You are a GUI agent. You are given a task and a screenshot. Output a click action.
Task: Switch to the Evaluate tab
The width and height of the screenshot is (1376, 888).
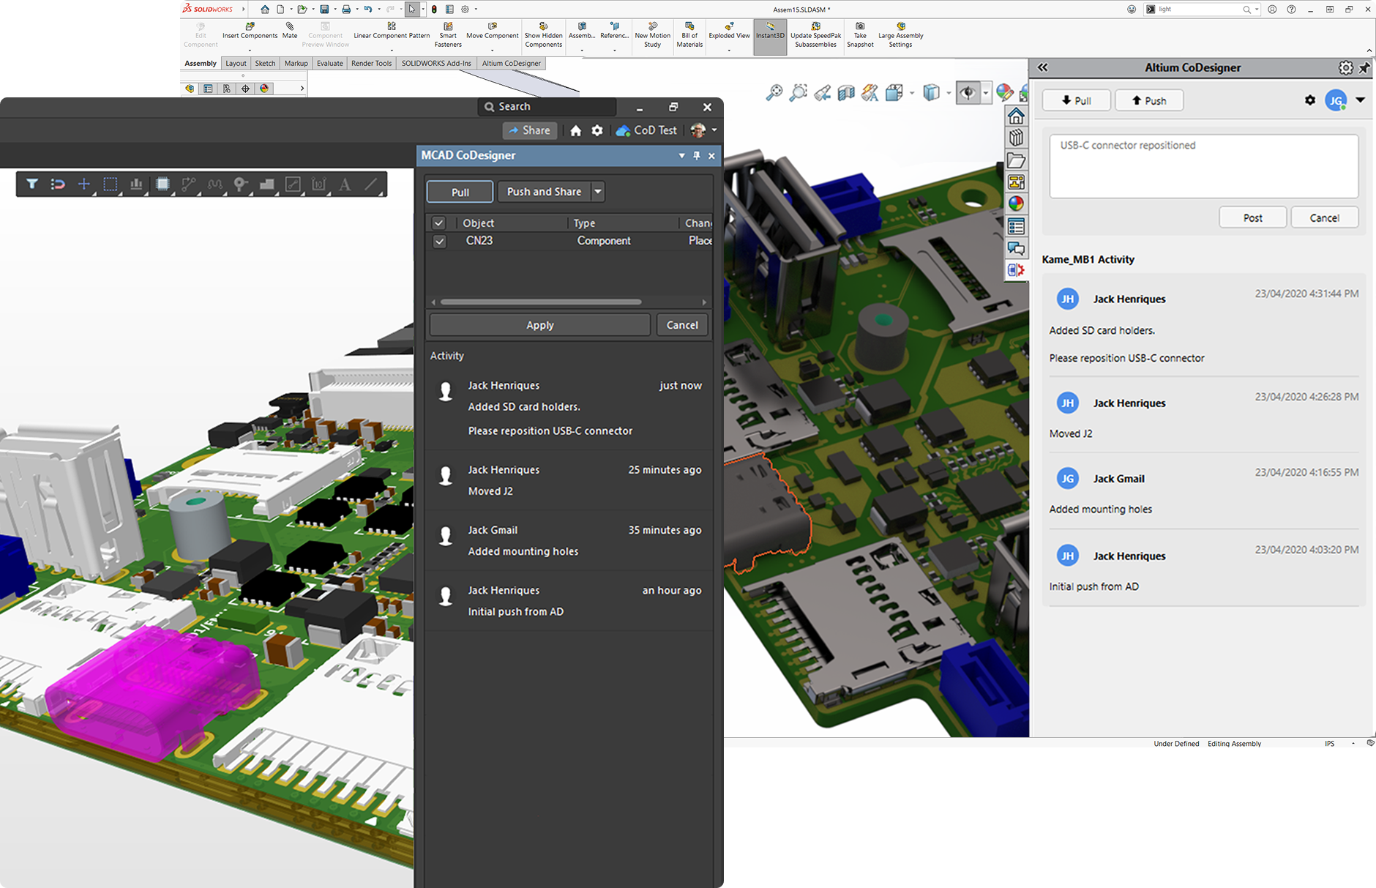(329, 64)
